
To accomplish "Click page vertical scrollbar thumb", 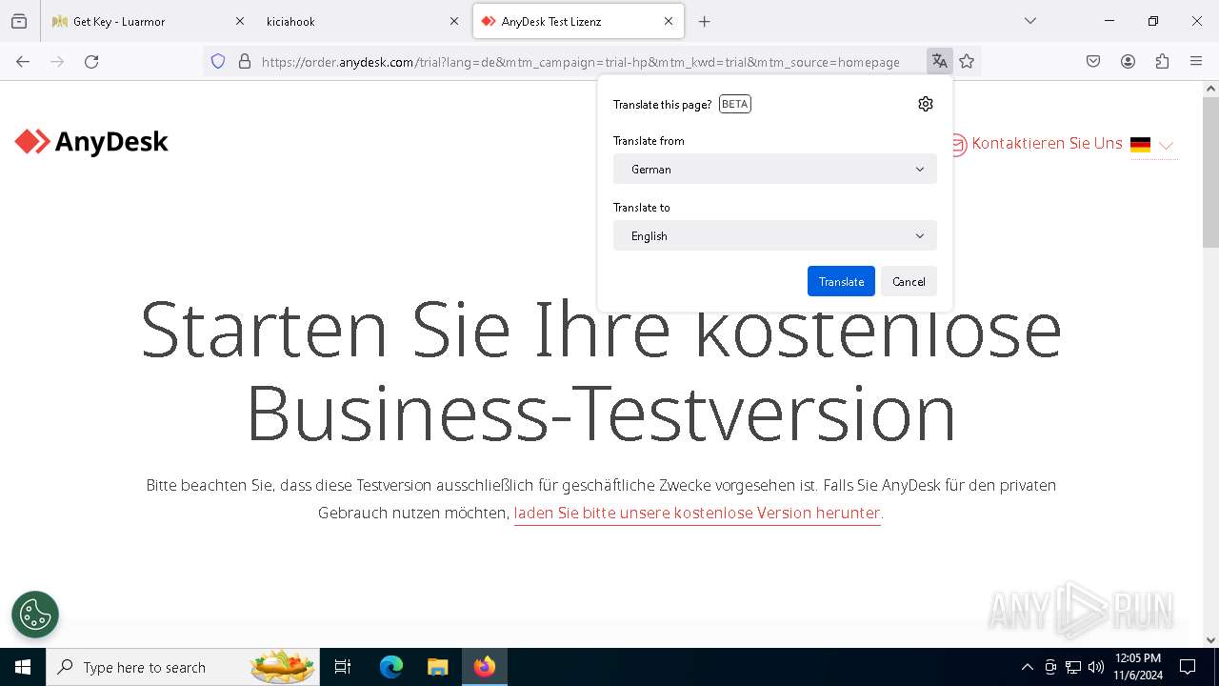I will pyautogui.click(x=1210, y=173).
